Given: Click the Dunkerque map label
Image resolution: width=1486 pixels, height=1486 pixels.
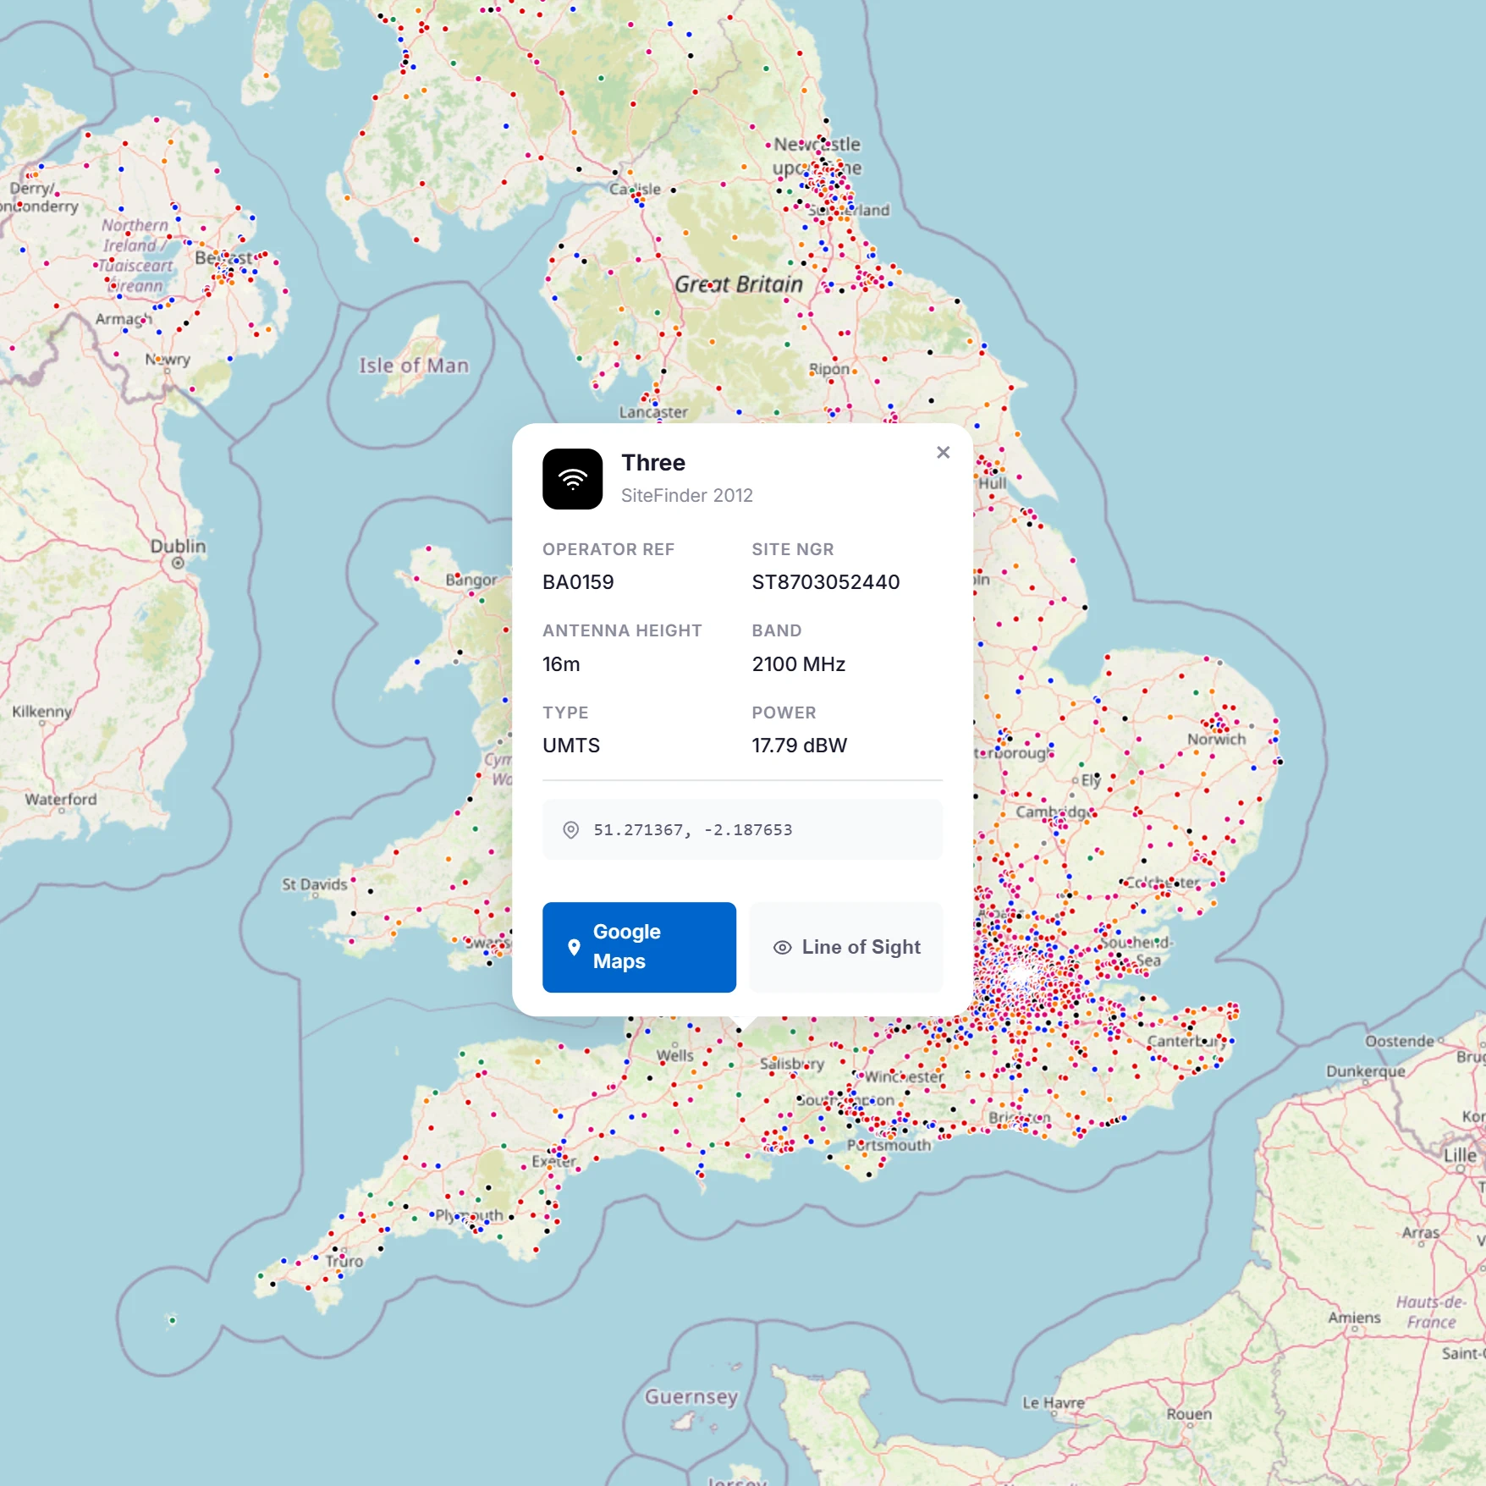Looking at the screenshot, I should (1366, 1071).
